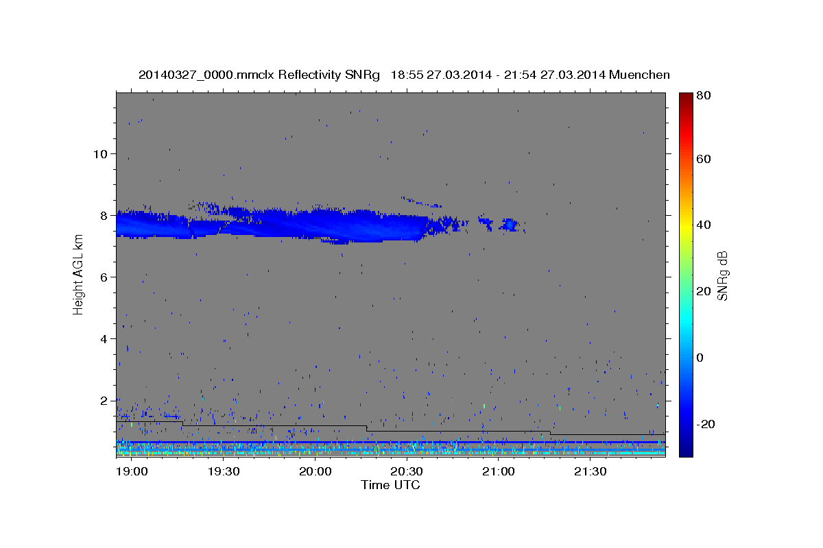Click the 'Height AGL km' axis label
This screenshot has height=548, width=823.
point(78,273)
